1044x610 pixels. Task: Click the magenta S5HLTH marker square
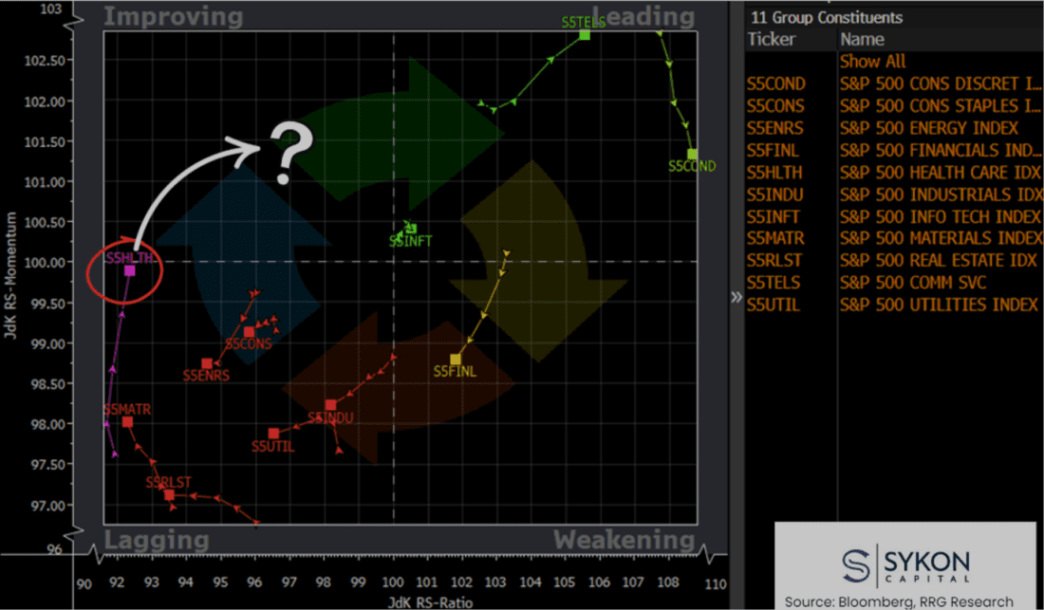[x=130, y=270]
